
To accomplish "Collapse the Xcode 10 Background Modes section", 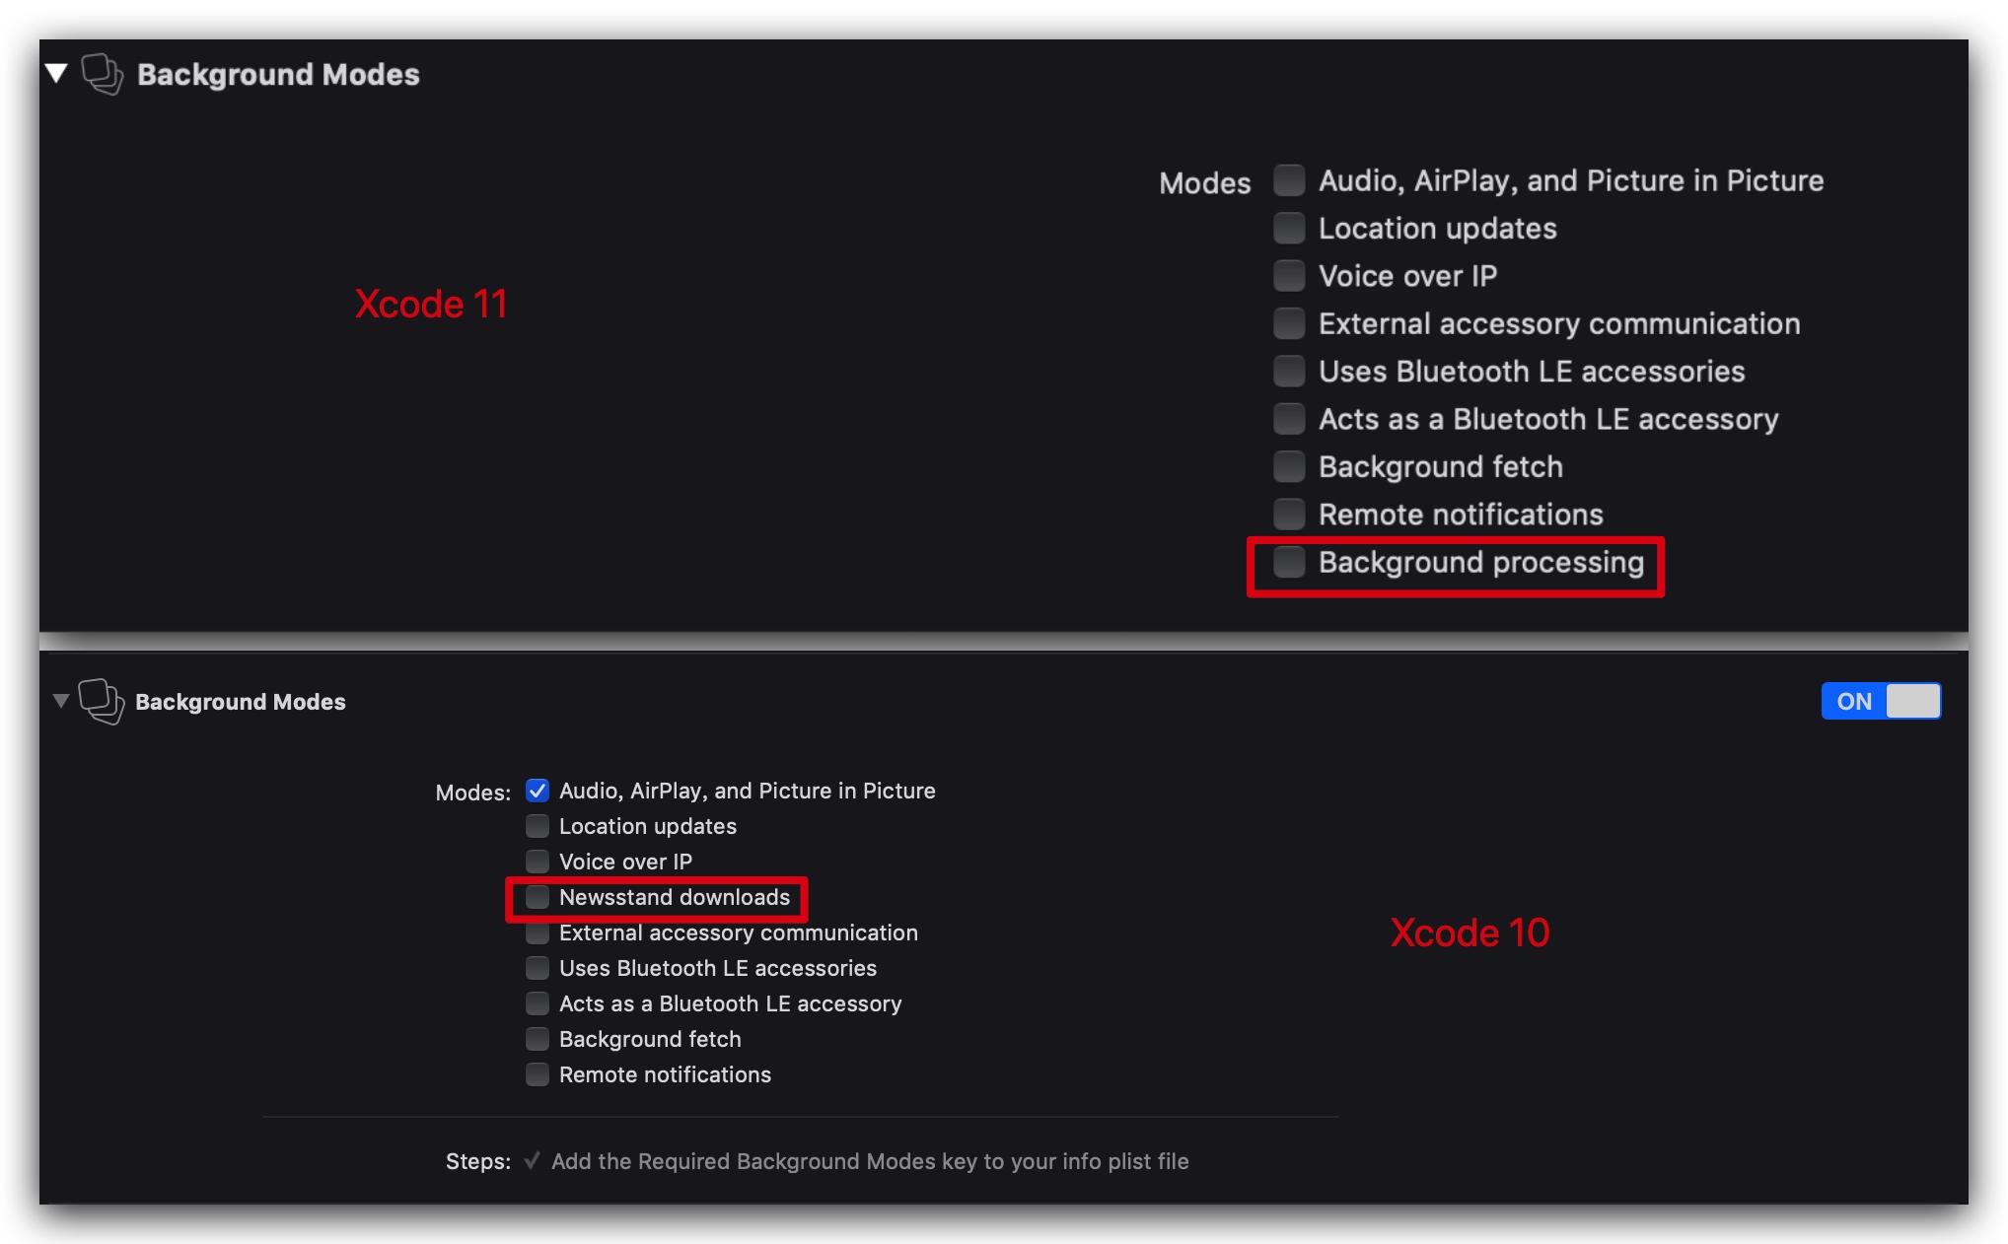I will [61, 701].
